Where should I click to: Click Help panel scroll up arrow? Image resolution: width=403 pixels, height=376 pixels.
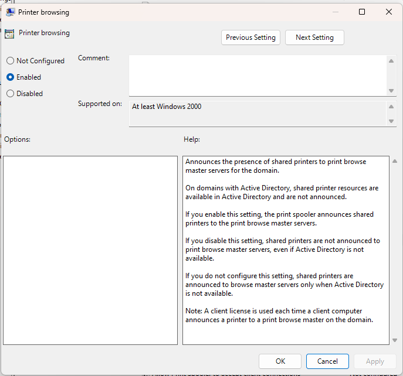[395, 161]
